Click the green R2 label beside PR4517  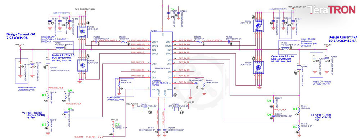44,125
